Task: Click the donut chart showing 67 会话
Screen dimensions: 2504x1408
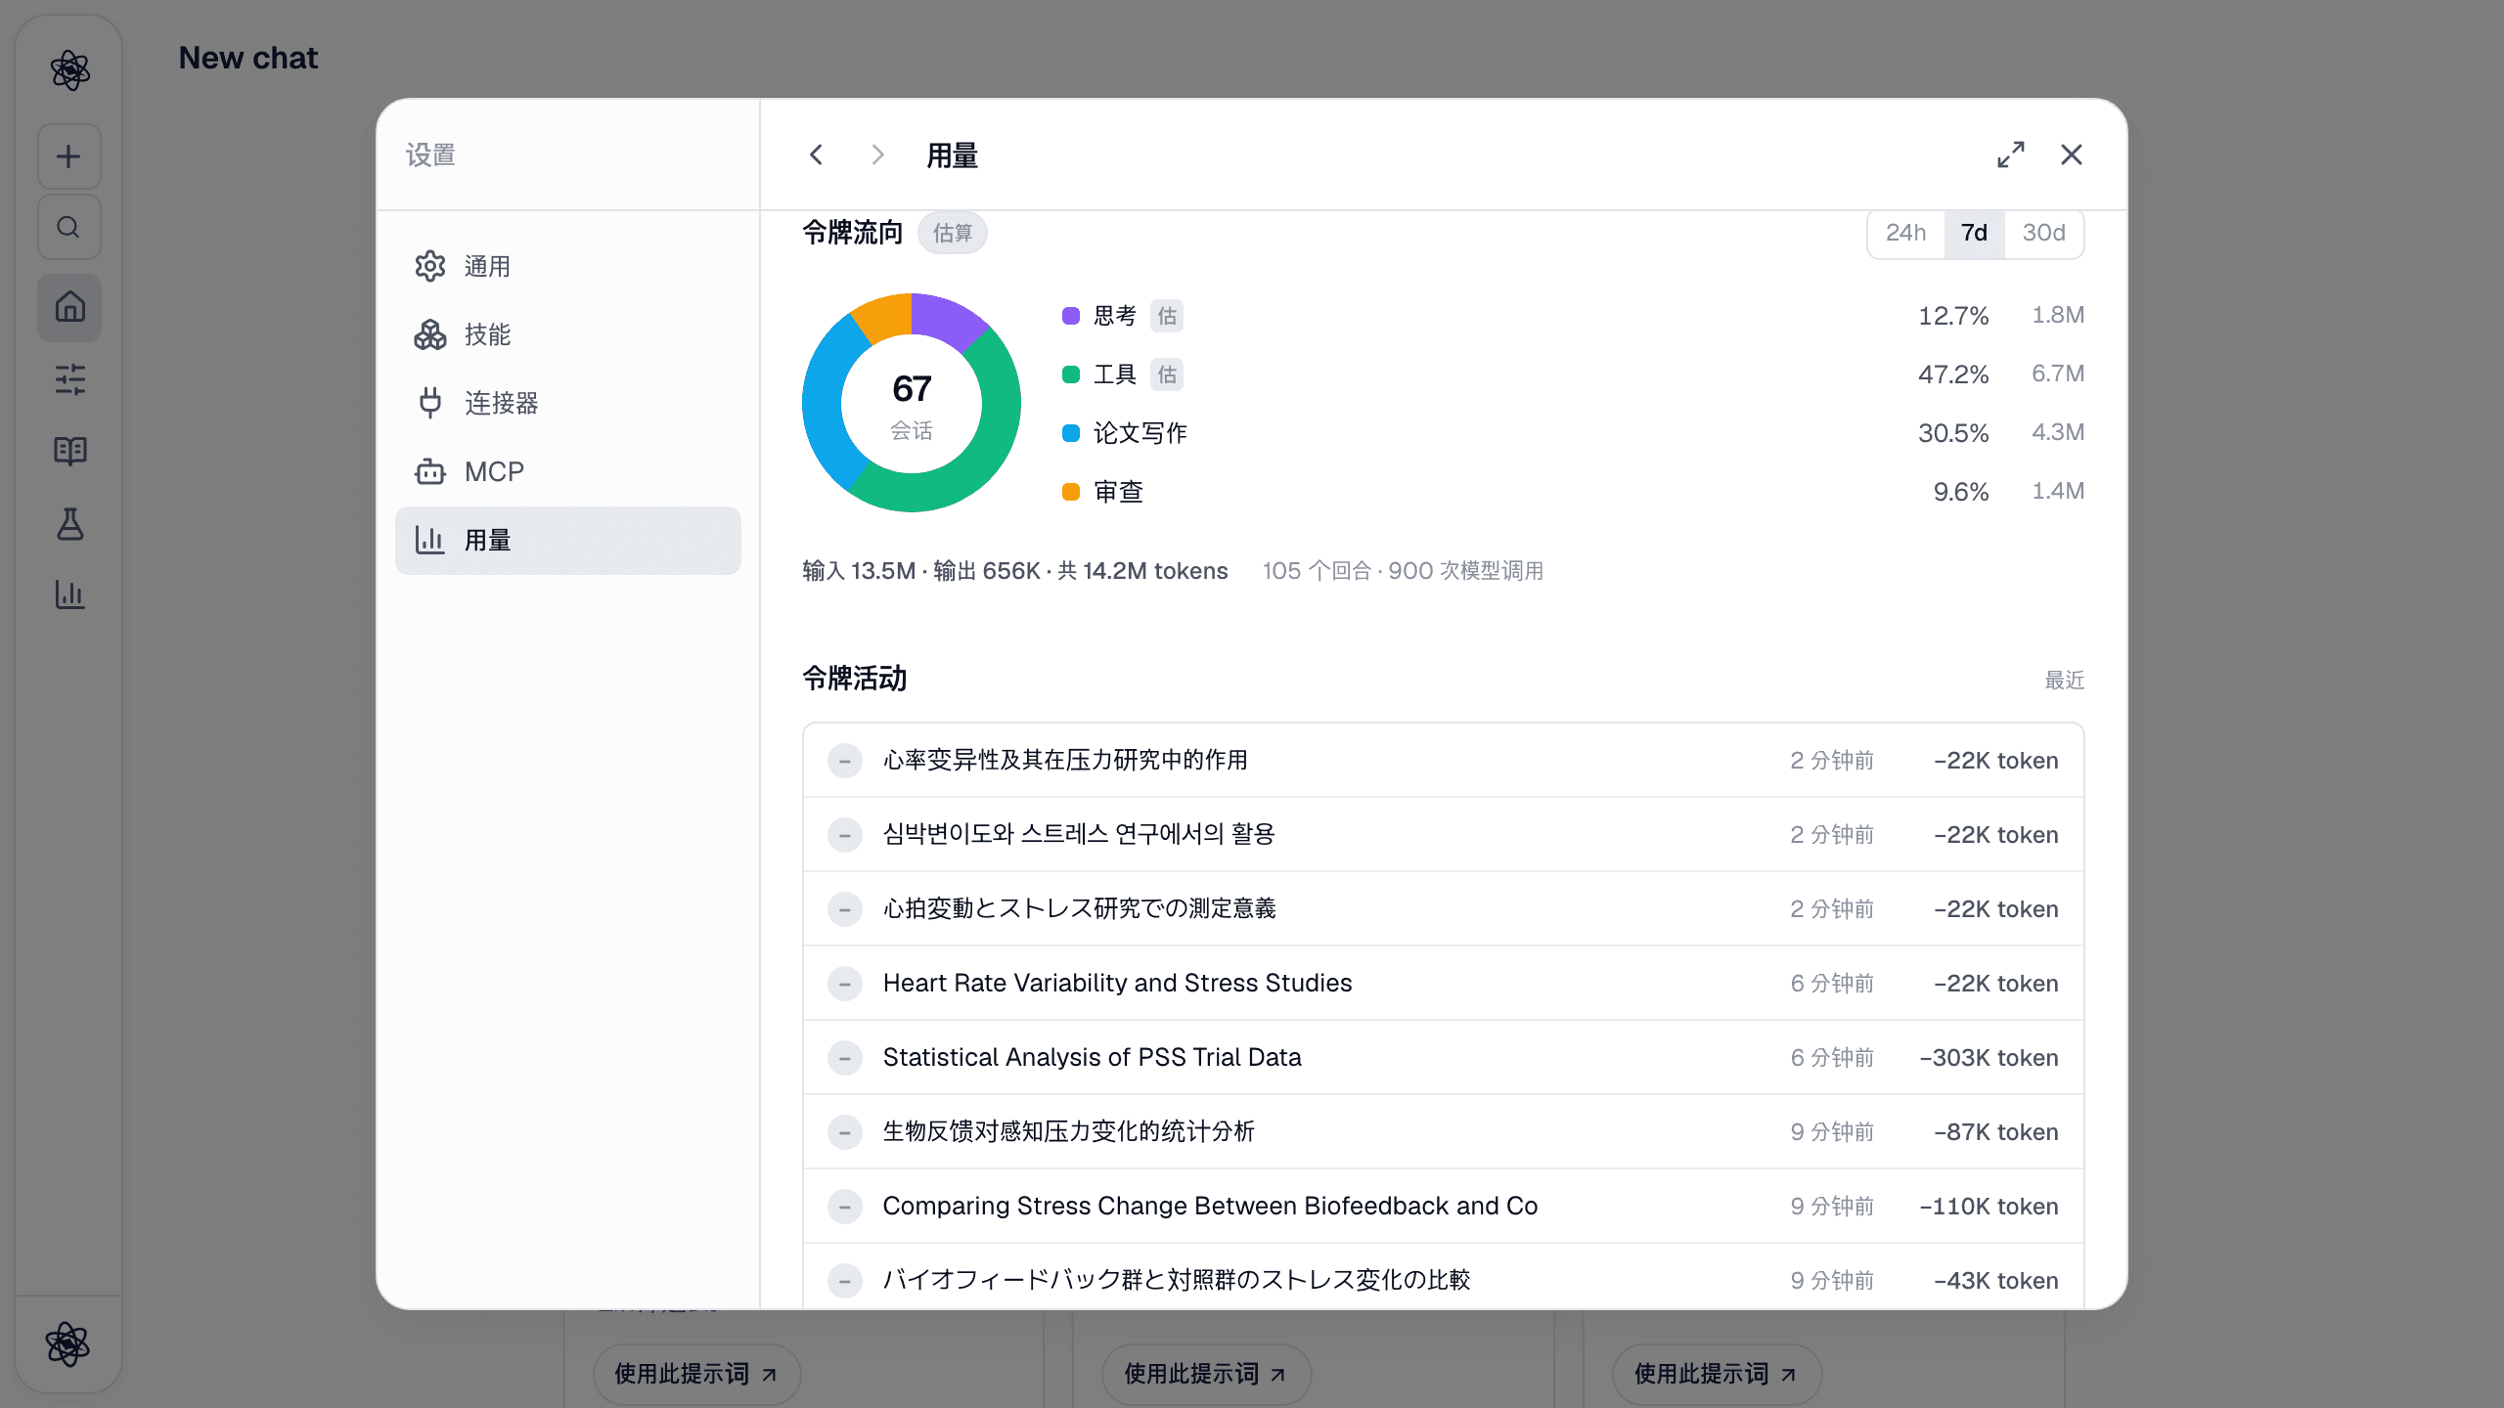Action: pos(912,403)
